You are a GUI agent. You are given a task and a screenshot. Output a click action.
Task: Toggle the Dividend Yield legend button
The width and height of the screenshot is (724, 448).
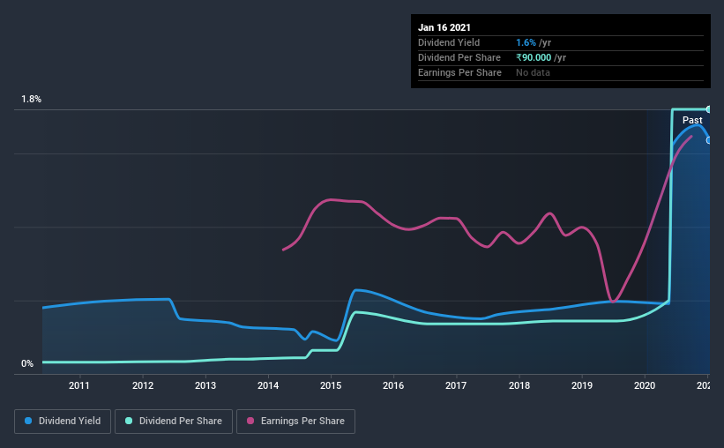(x=63, y=422)
